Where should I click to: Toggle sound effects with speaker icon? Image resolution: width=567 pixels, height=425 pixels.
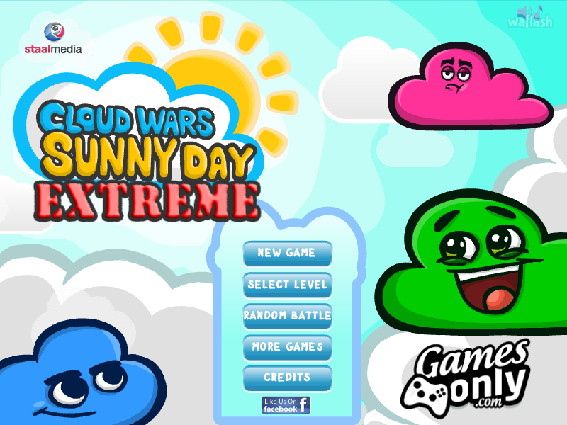(x=524, y=13)
